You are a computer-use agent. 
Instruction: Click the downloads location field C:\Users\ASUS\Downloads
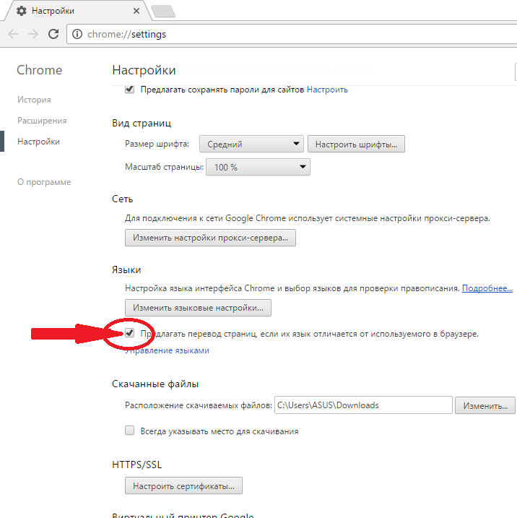click(x=363, y=405)
